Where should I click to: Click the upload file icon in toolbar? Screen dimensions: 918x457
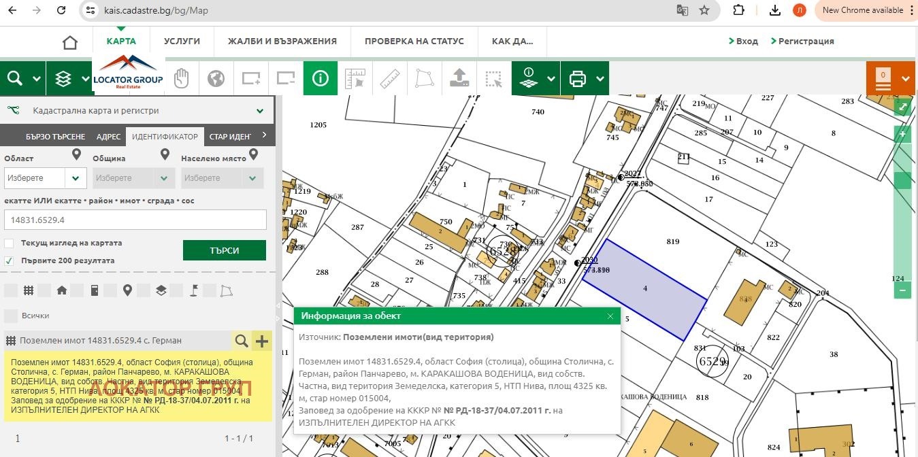coord(459,79)
